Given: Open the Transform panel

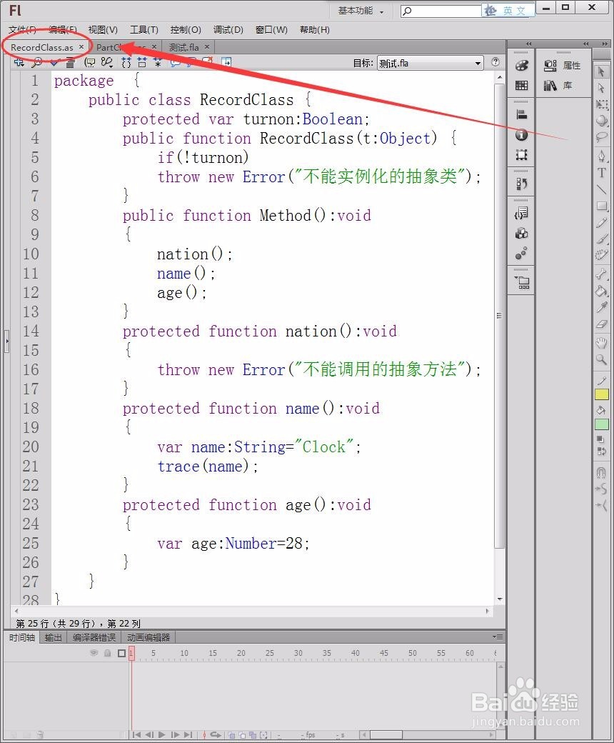Looking at the screenshot, I should pos(521,155).
